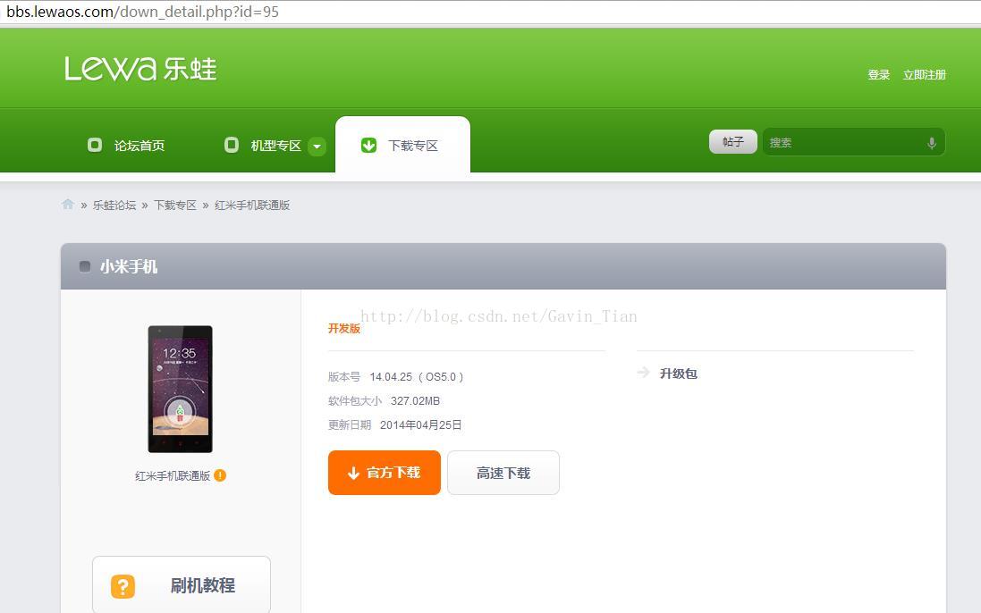981x613 pixels.
Task: Click the browser address bar URL
Action: tap(143, 12)
